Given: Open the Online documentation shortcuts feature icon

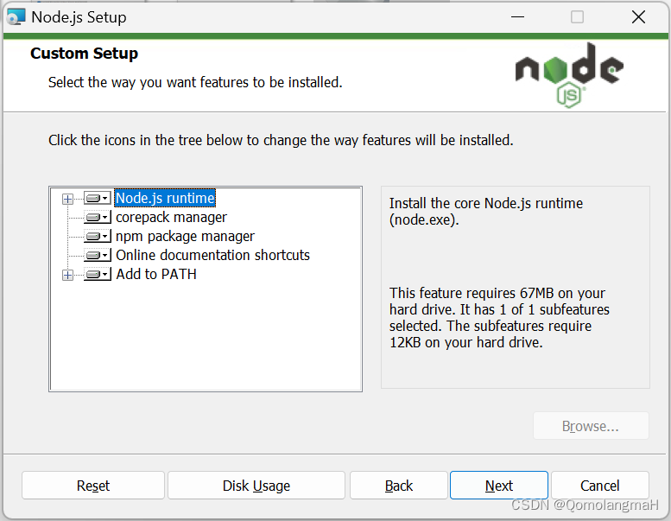Looking at the screenshot, I should click(x=98, y=255).
